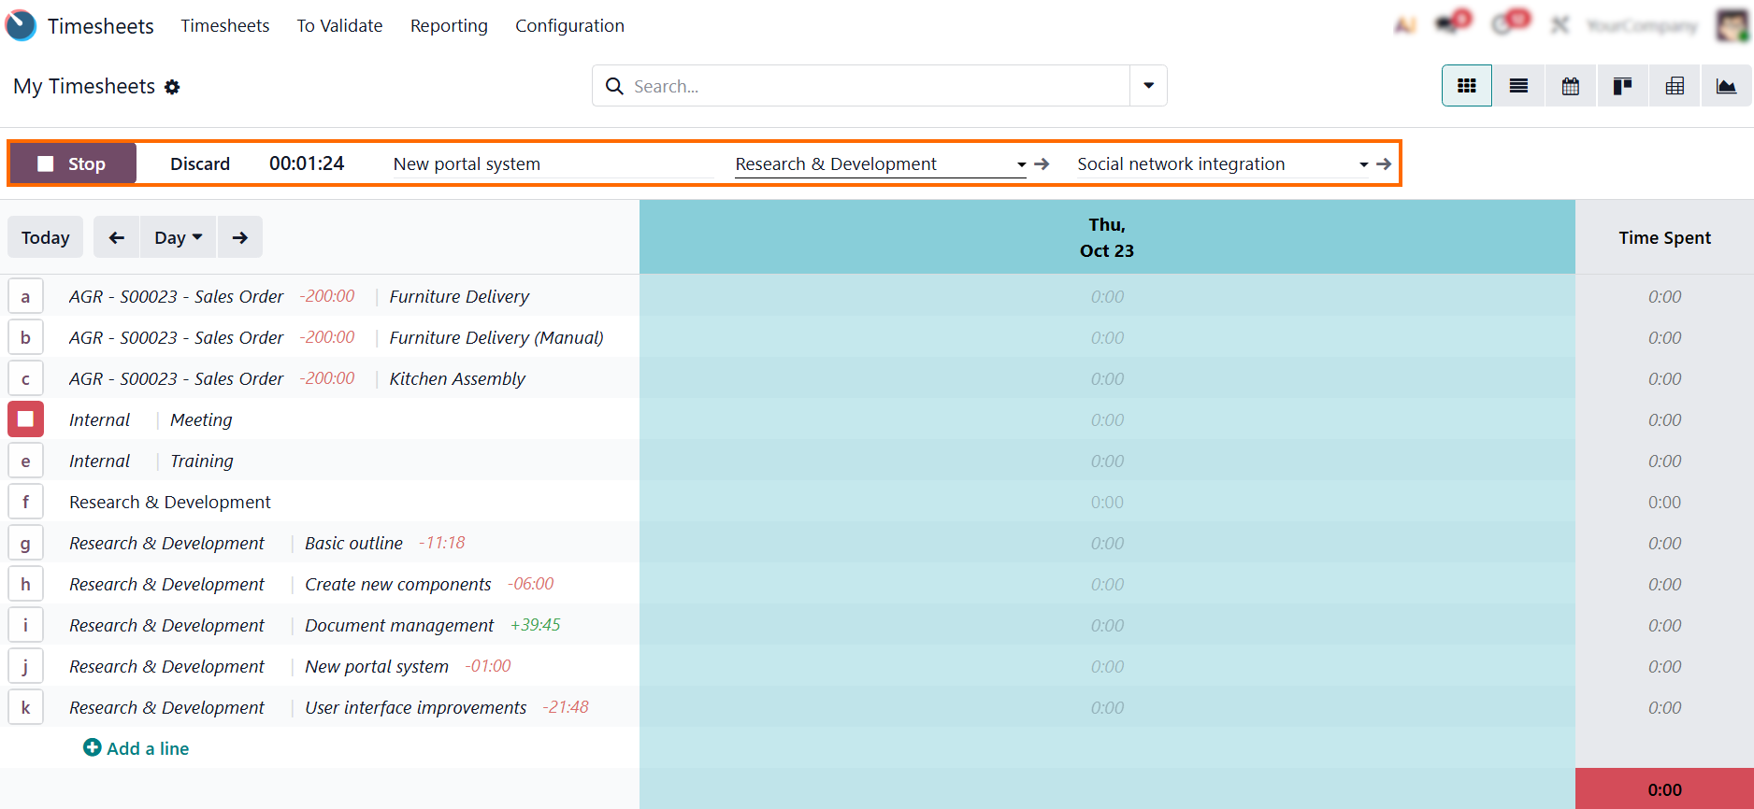
Task: Open the pivot table view
Action: click(x=1675, y=86)
